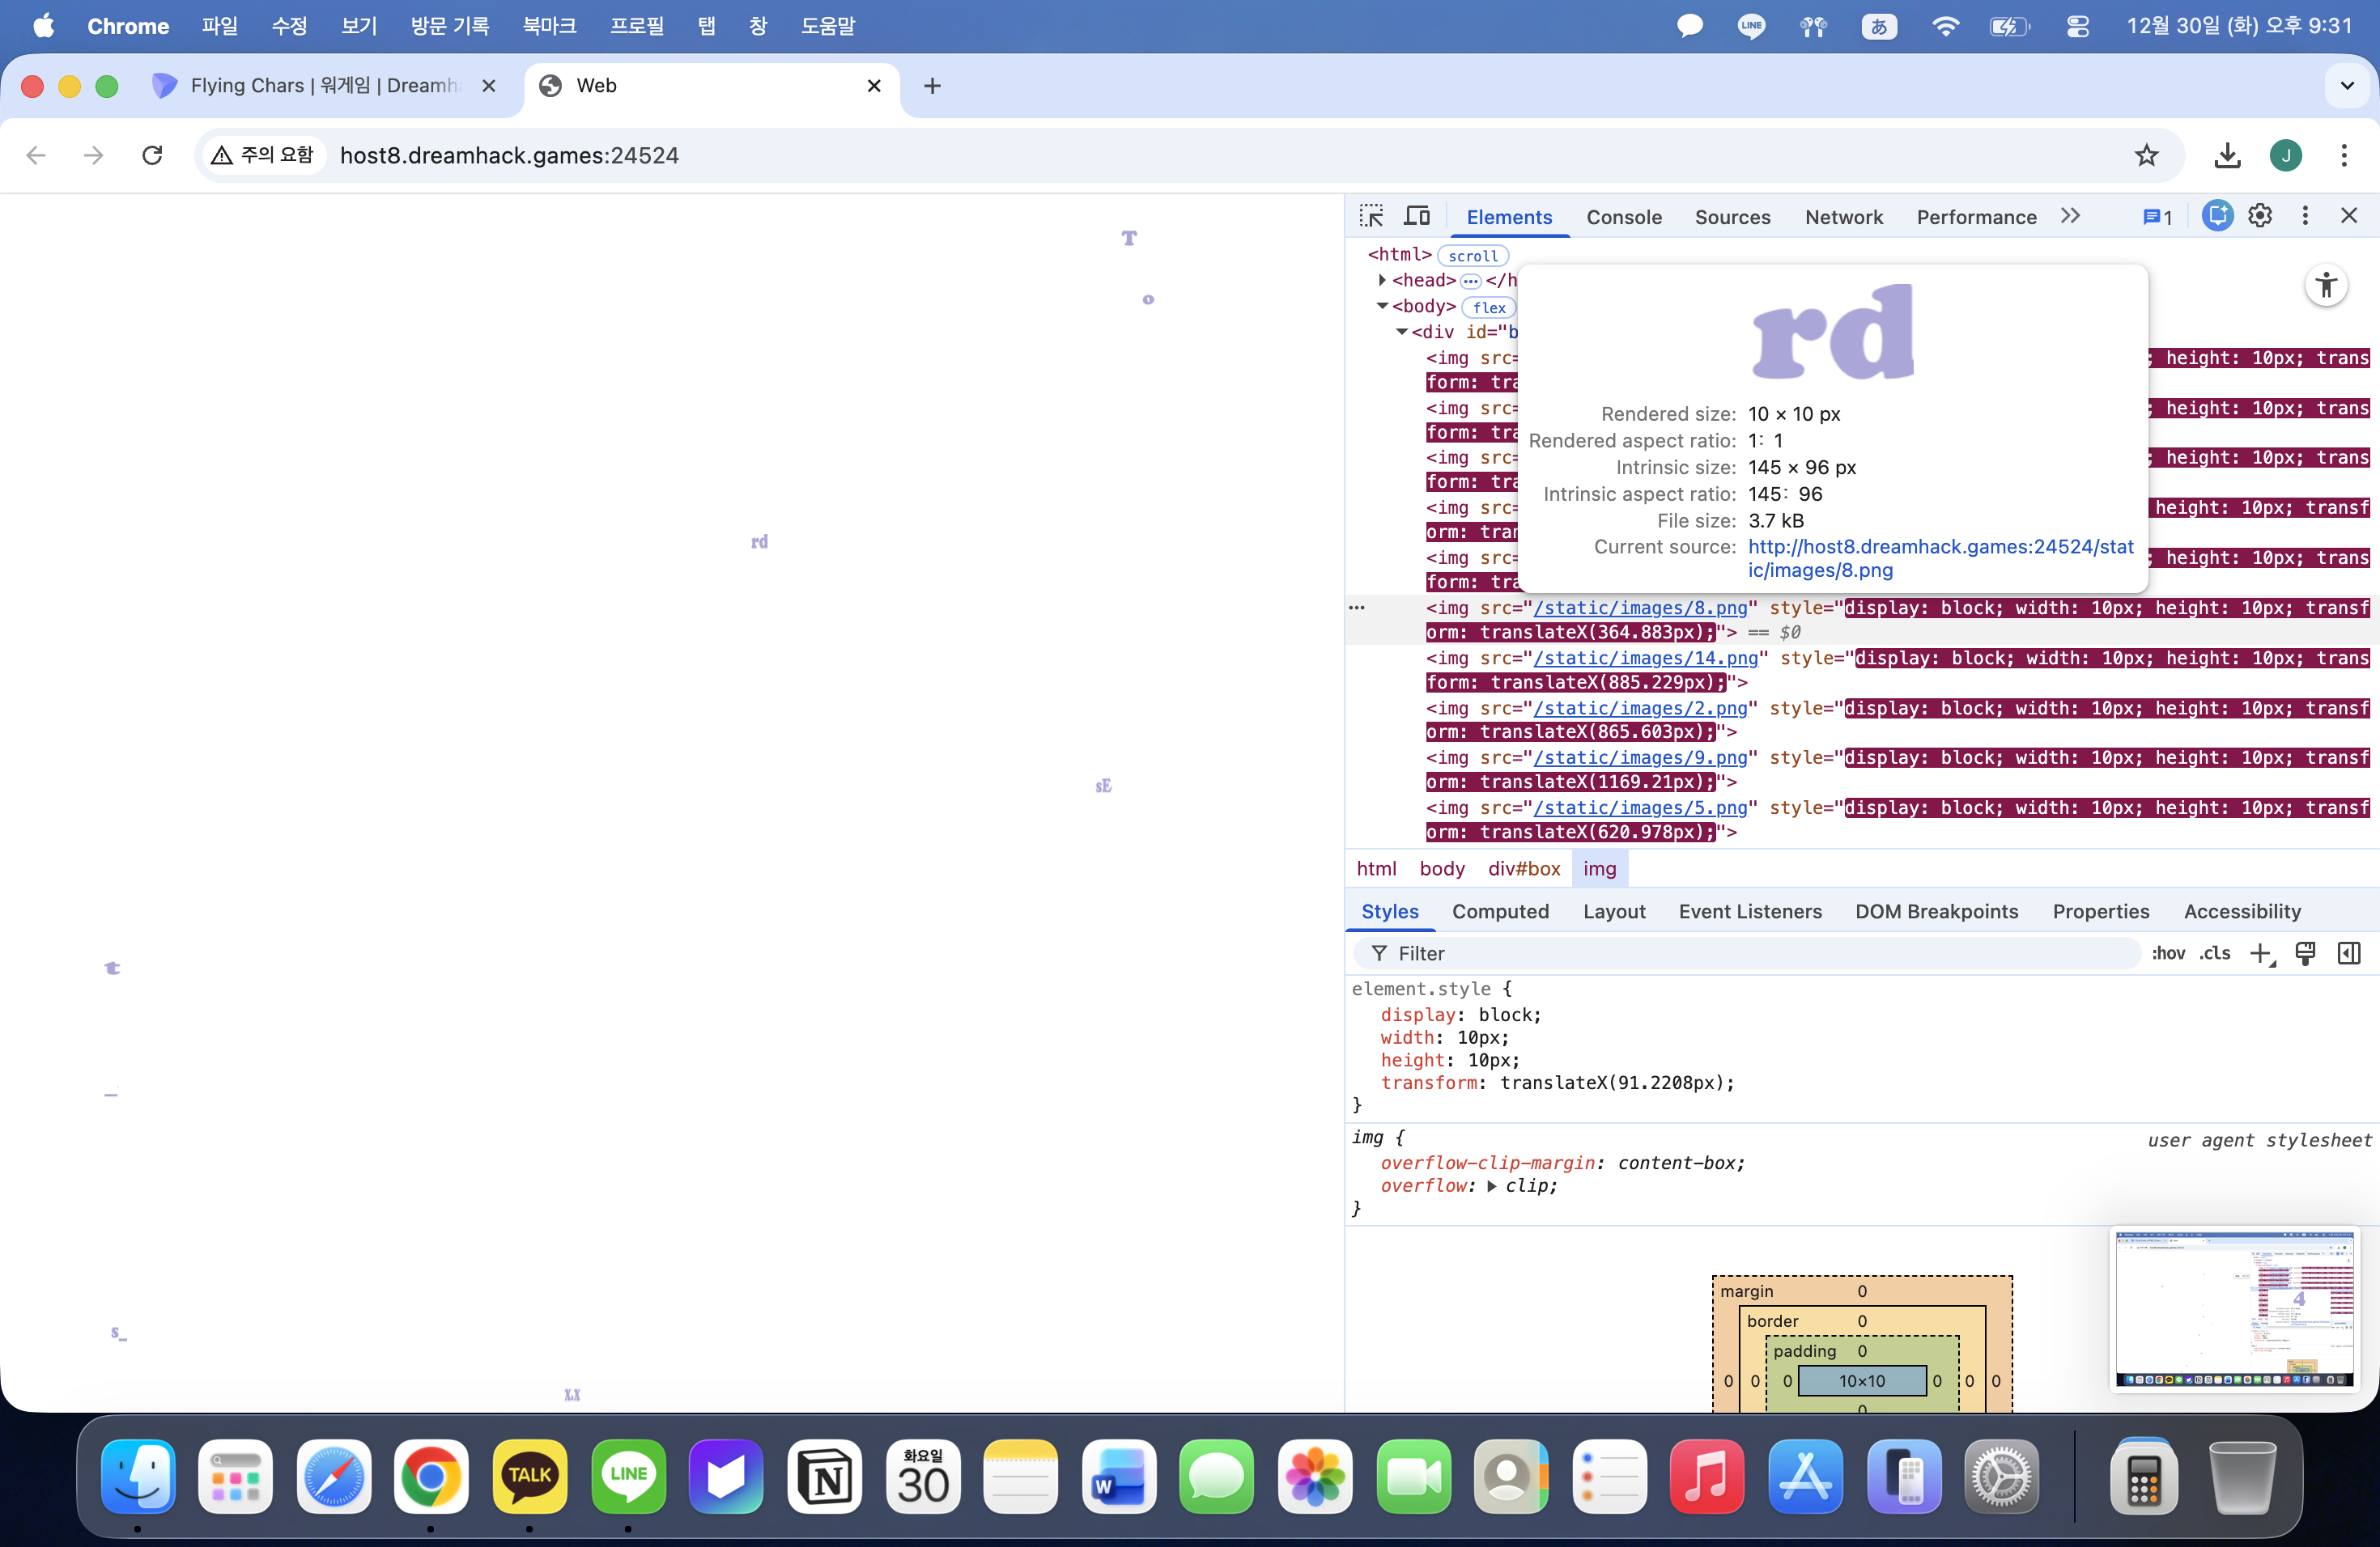
Task: Open the rendering emulation paintbrush icon
Action: click(x=2305, y=953)
